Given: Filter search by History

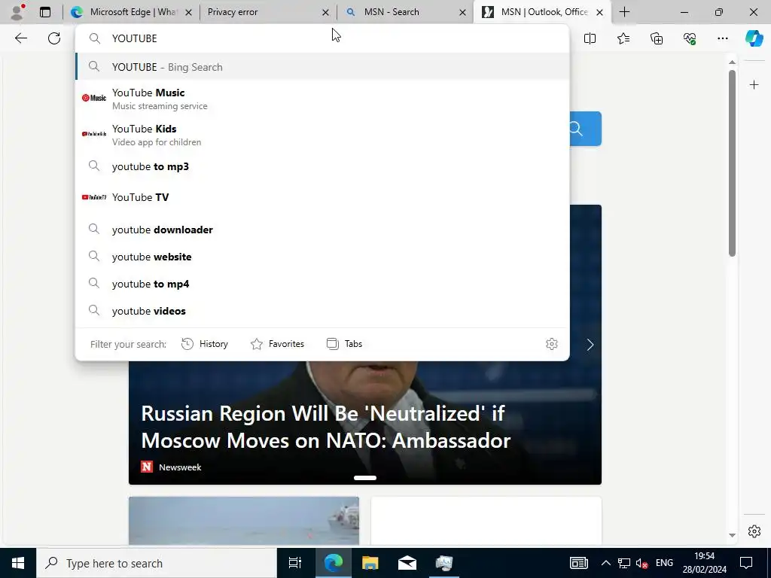Looking at the screenshot, I should click(205, 344).
